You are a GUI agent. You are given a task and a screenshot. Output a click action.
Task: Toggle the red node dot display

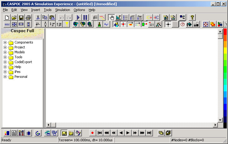pos(123,24)
